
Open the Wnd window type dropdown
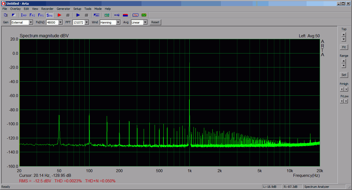click(x=118, y=22)
